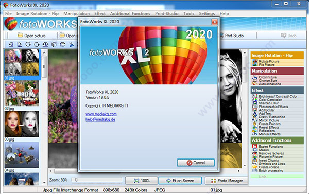Select the blue scissors crop icon
Screen dimensions: 309x194
[71, 44]
